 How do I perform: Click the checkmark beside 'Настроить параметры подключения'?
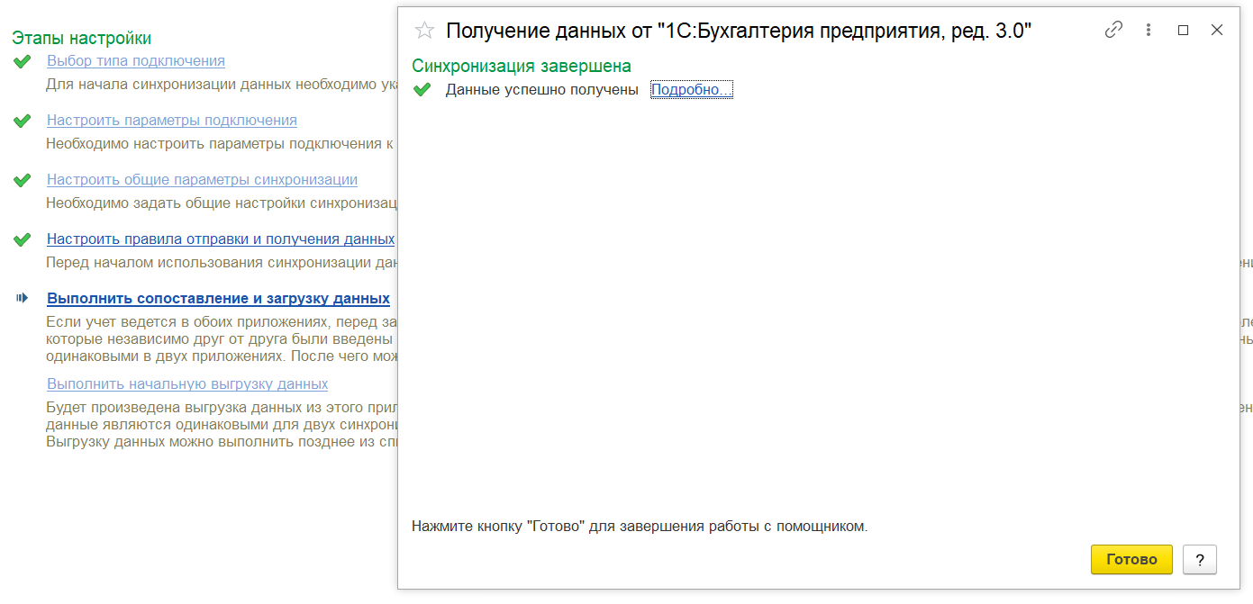click(23, 122)
